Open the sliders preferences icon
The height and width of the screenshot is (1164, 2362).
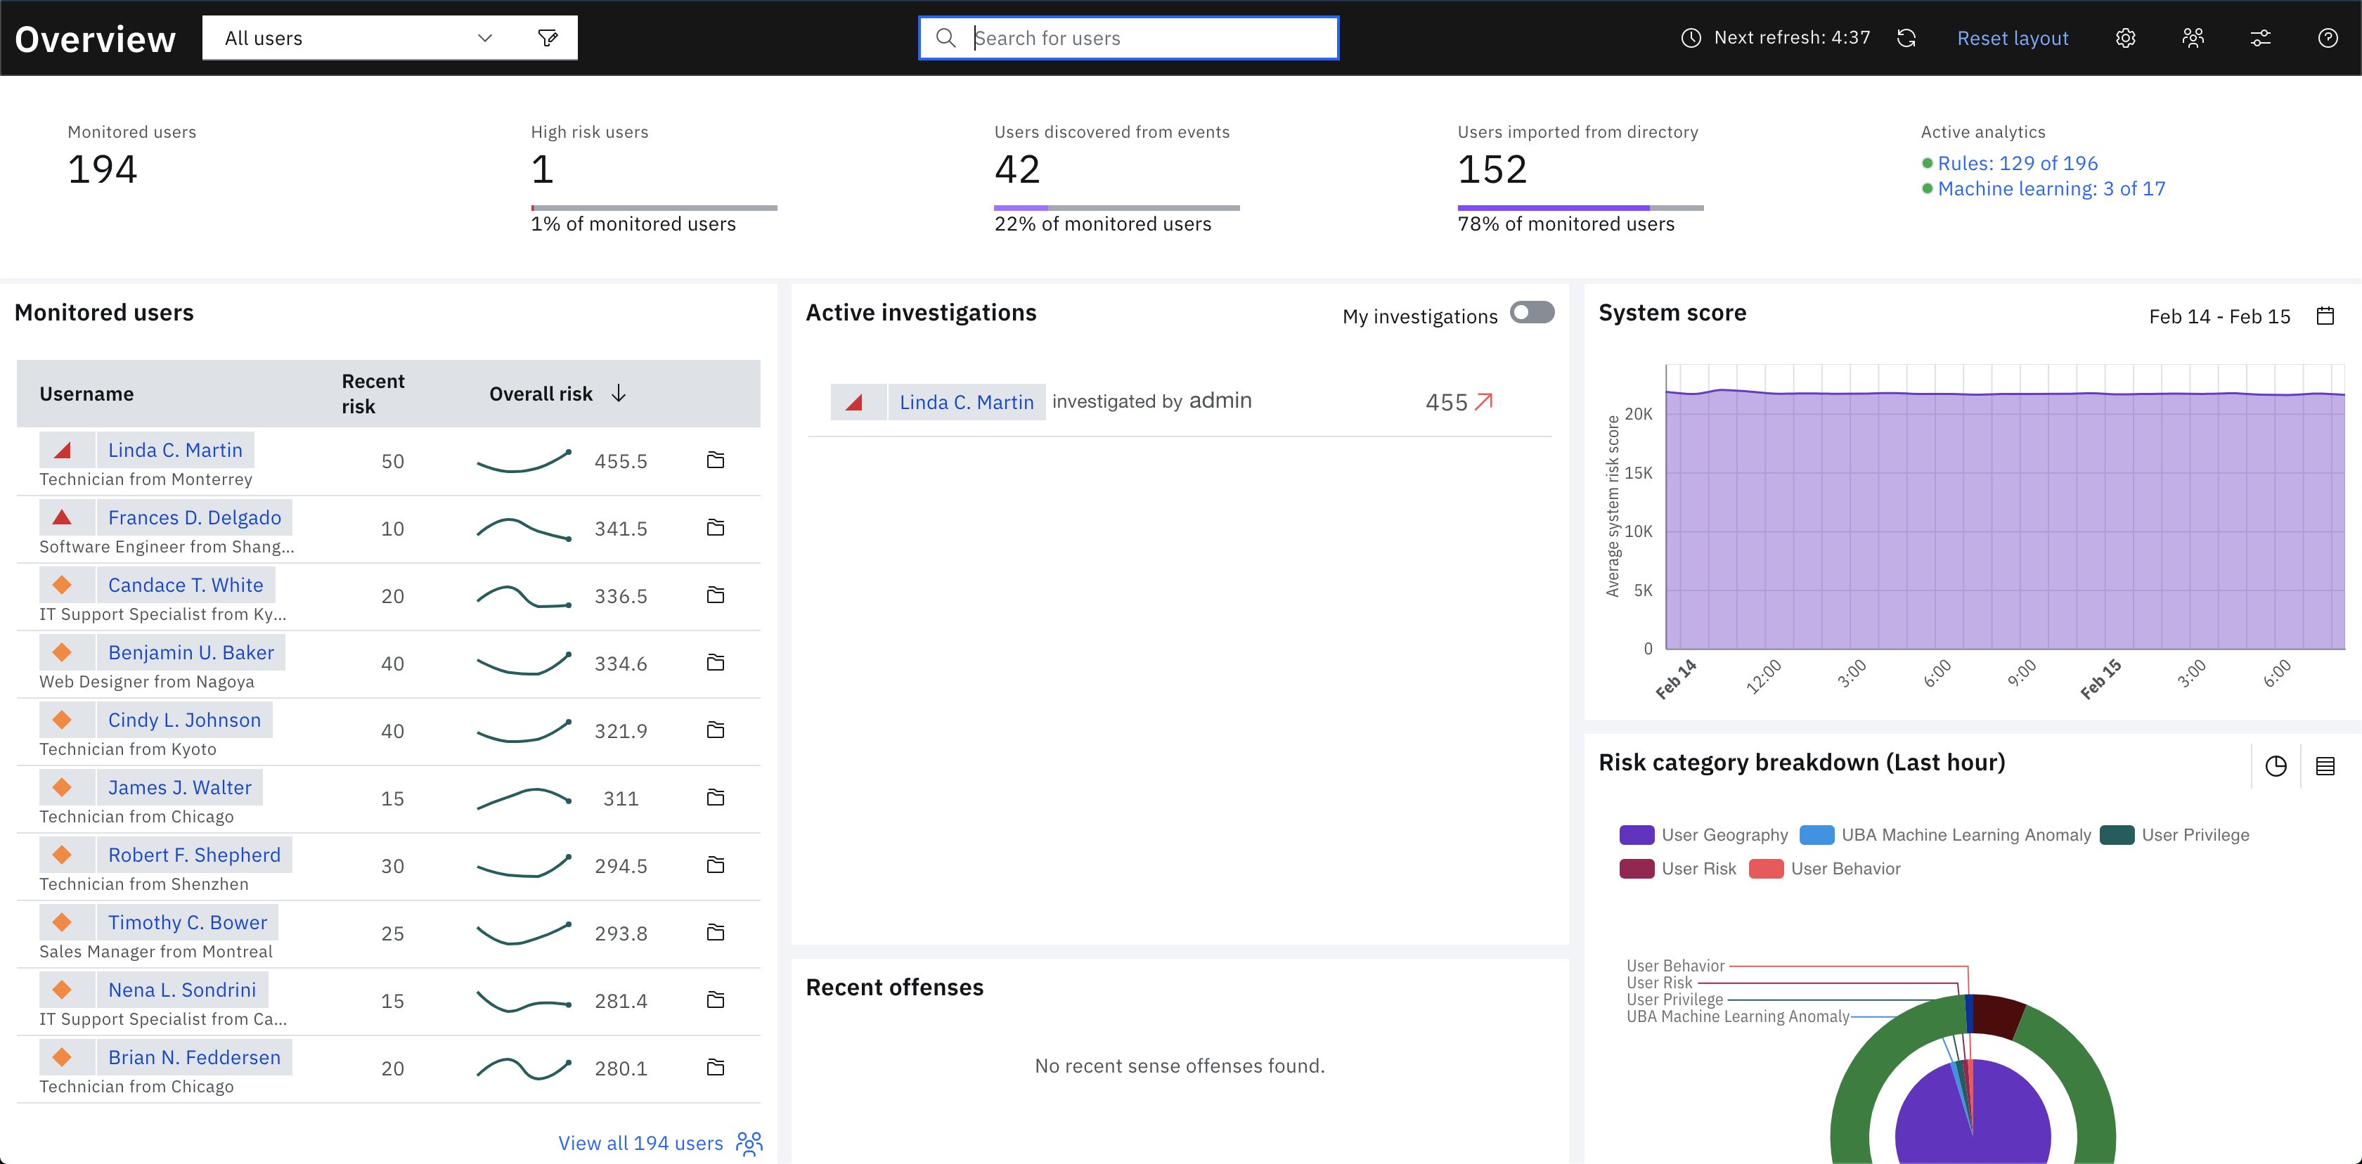coord(2260,37)
